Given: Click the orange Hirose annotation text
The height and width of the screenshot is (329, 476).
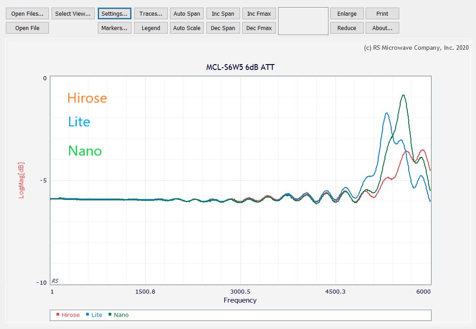Looking at the screenshot, I should (87, 98).
